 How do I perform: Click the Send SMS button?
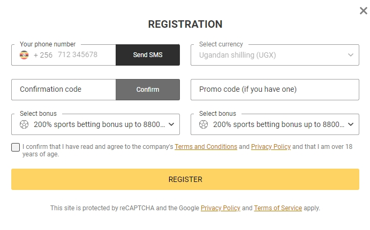(148, 55)
